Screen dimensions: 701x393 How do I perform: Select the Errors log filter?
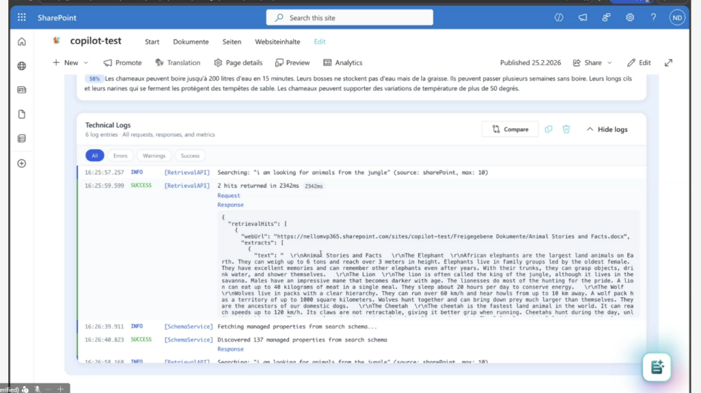[x=120, y=155]
